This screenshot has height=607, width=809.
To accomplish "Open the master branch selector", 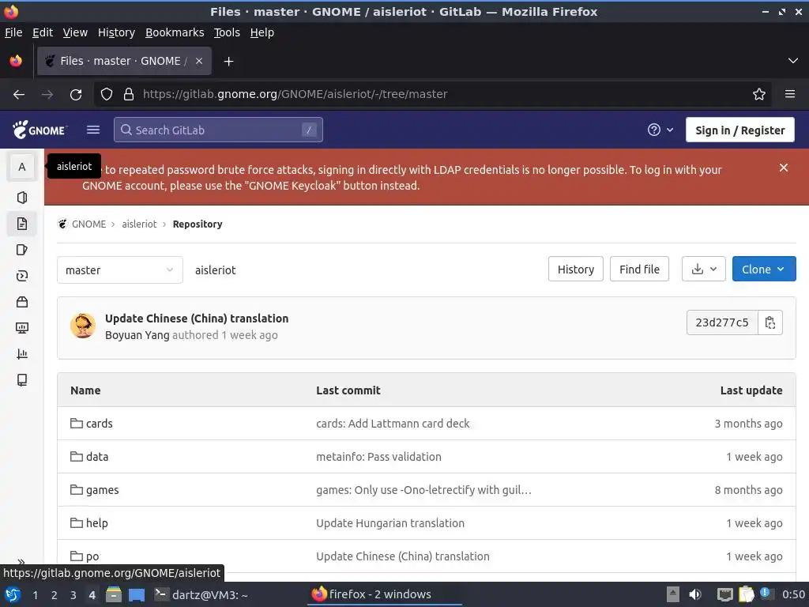I will point(120,270).
